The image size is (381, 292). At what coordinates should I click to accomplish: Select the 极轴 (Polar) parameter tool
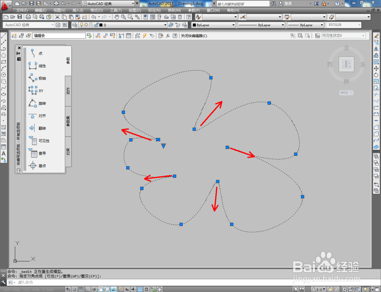coord(37,78)
